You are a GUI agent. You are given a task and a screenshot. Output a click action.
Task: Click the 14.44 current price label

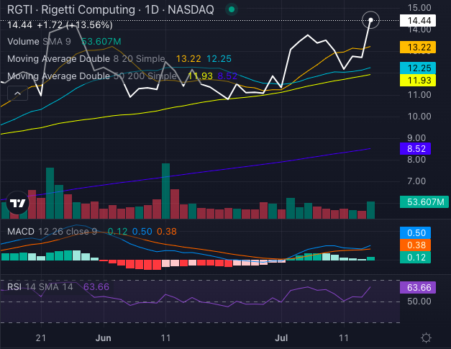(x=418, y=21)
